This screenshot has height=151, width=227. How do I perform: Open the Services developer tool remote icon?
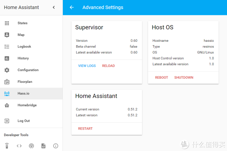pos(7,146)
